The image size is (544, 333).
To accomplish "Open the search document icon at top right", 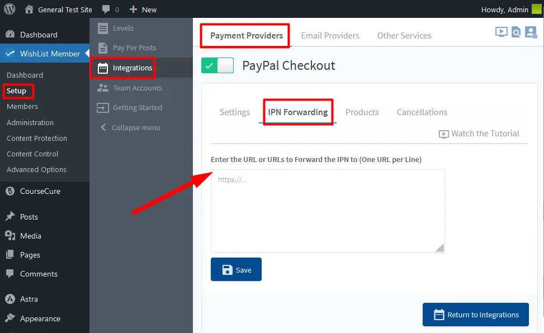I will [x=516, y=32].
